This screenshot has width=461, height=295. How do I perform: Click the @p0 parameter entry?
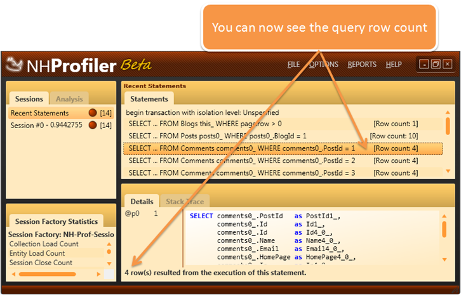pos(132,214)
